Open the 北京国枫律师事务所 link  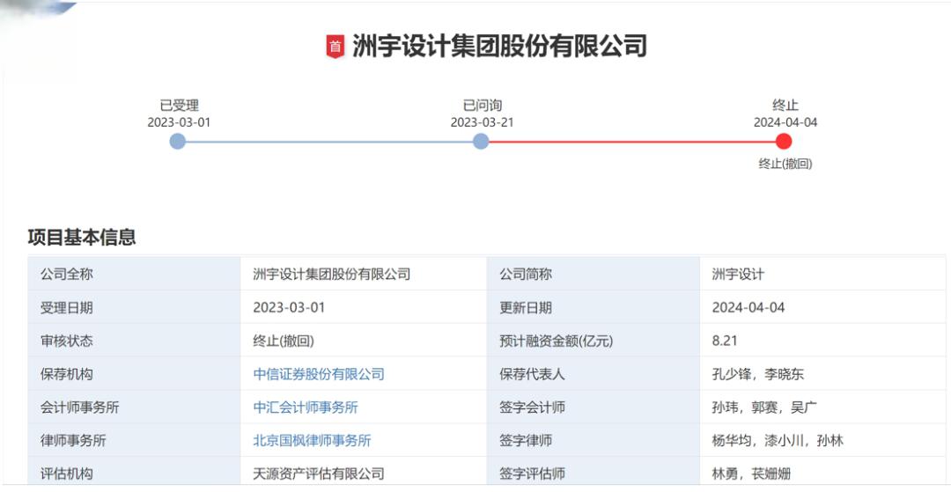click(313, 440)
